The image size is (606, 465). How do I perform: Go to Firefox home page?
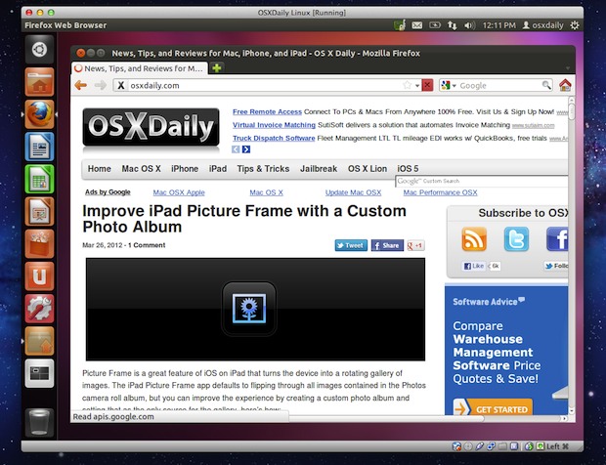pyautogui.click(x=565, y=85)
